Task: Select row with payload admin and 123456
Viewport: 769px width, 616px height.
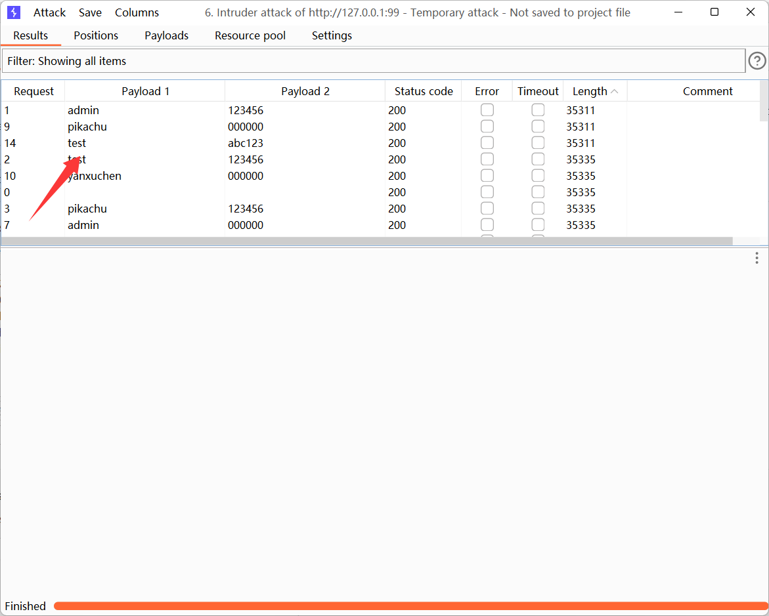Action: click(x=381, y=110)
